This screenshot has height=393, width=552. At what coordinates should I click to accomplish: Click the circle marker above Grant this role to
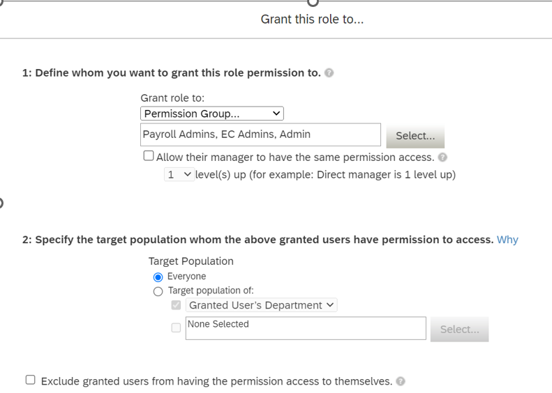(x=313, y=2)
